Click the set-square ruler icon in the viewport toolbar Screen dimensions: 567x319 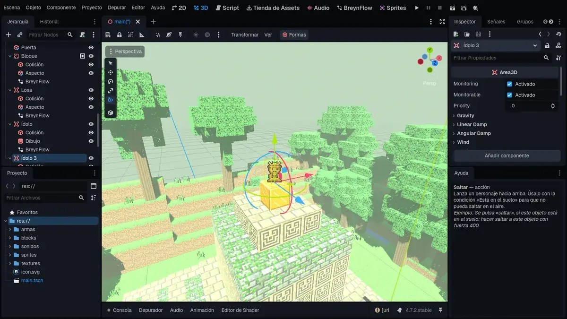pyautogui.click(x=142, y=34)
